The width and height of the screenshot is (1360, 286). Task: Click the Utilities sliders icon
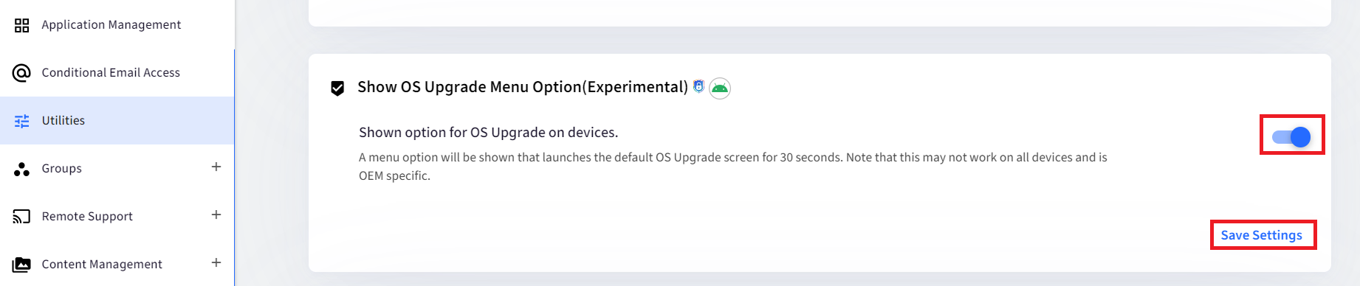[22, 121]
